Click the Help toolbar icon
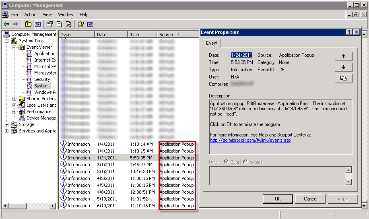Image resolution: width=369 pixels, height=219 pixels. tap(80, 24)
